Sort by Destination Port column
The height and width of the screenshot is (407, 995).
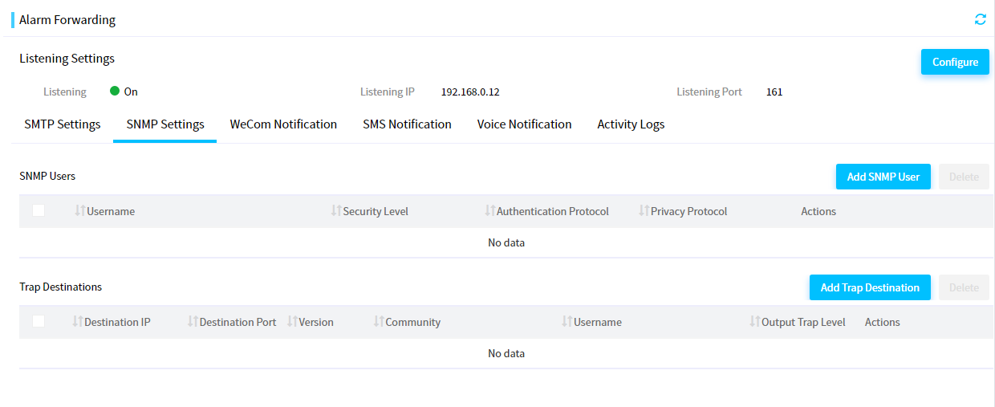click(x=193, y=321)
